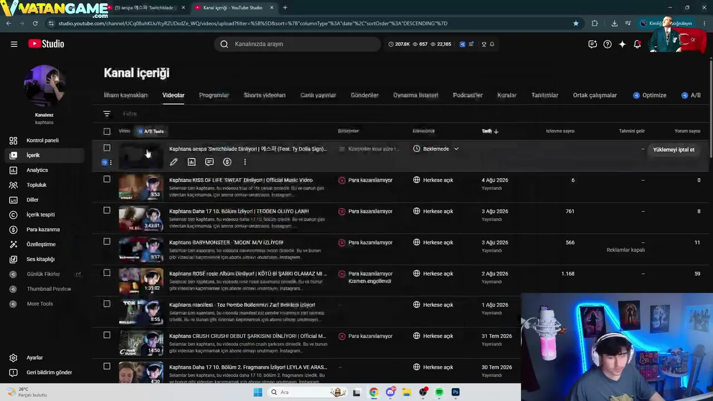This screenshot has height=401, width=713.
Task: Select checkbox for Daha 17 10. Bölüm video
Action: point(107,211)
